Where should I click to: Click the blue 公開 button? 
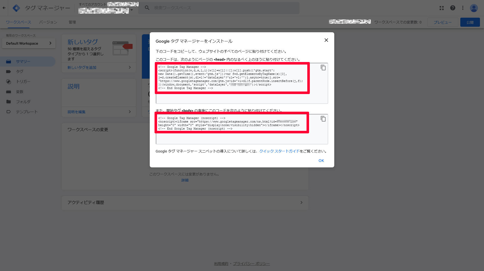click(470, 22)
